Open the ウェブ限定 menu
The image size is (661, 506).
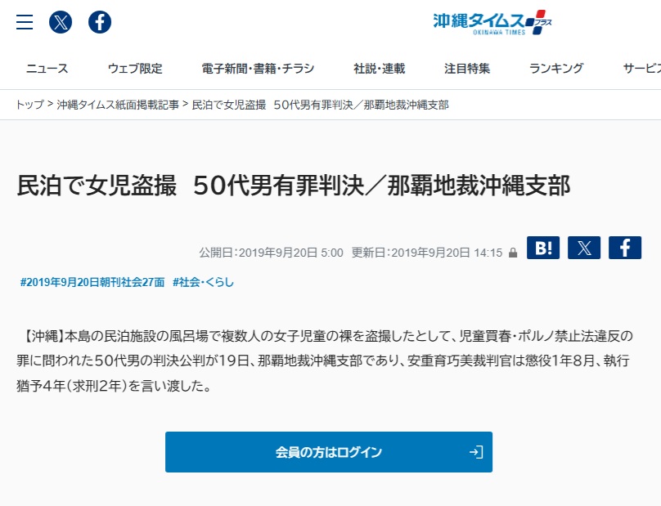(x=135, y=68)
